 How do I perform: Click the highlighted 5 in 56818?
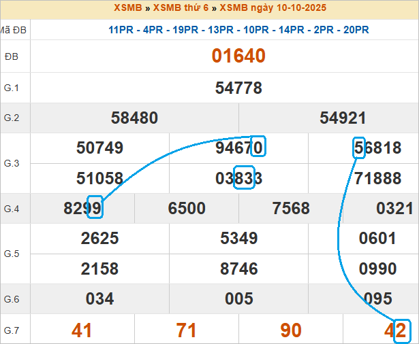(x=359, y=148)
